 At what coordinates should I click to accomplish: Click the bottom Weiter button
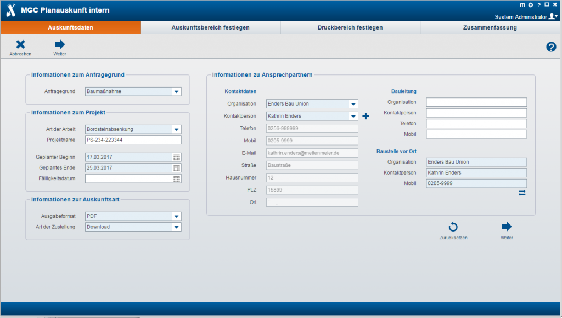coord(507,227)
